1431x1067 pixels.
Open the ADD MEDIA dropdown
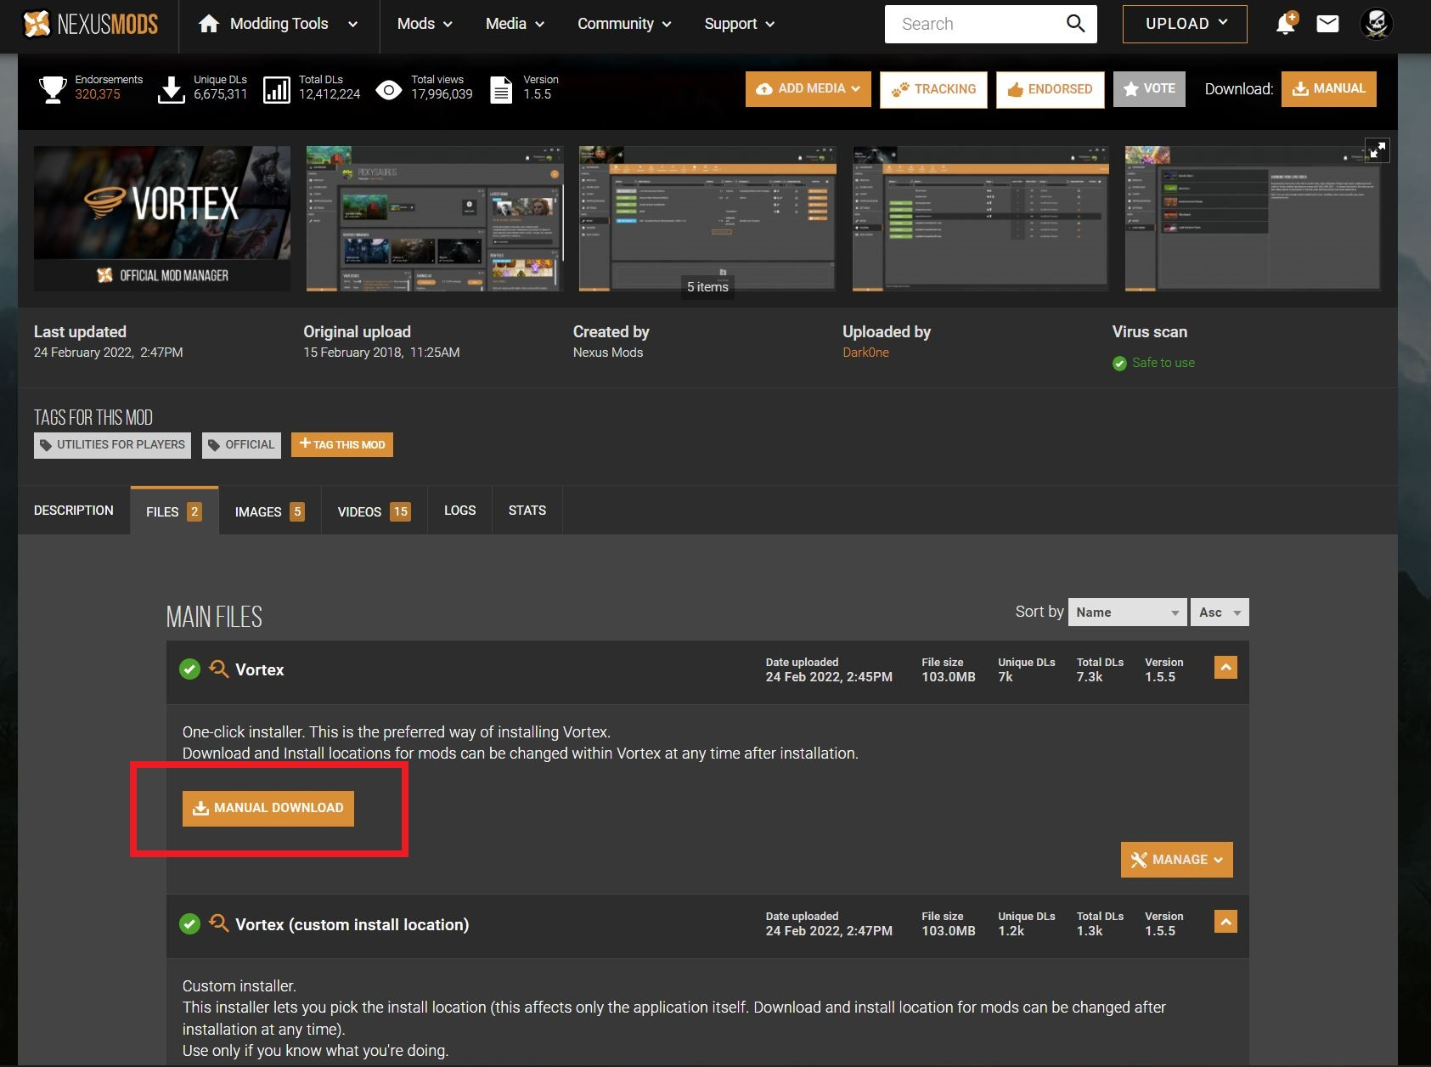pos(808,89)
